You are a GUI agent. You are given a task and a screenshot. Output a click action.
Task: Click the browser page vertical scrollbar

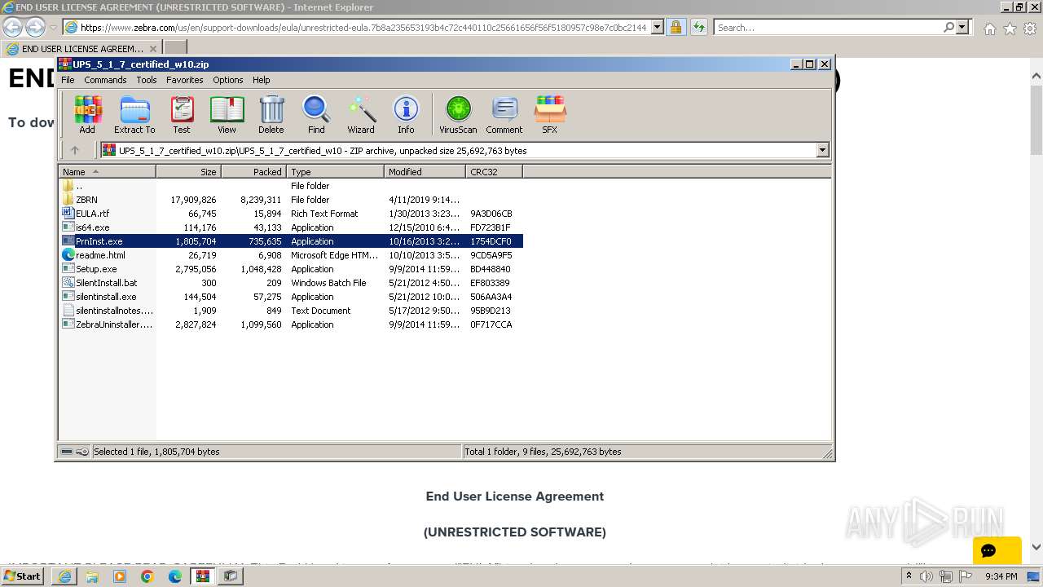[x=1036, y=311]
